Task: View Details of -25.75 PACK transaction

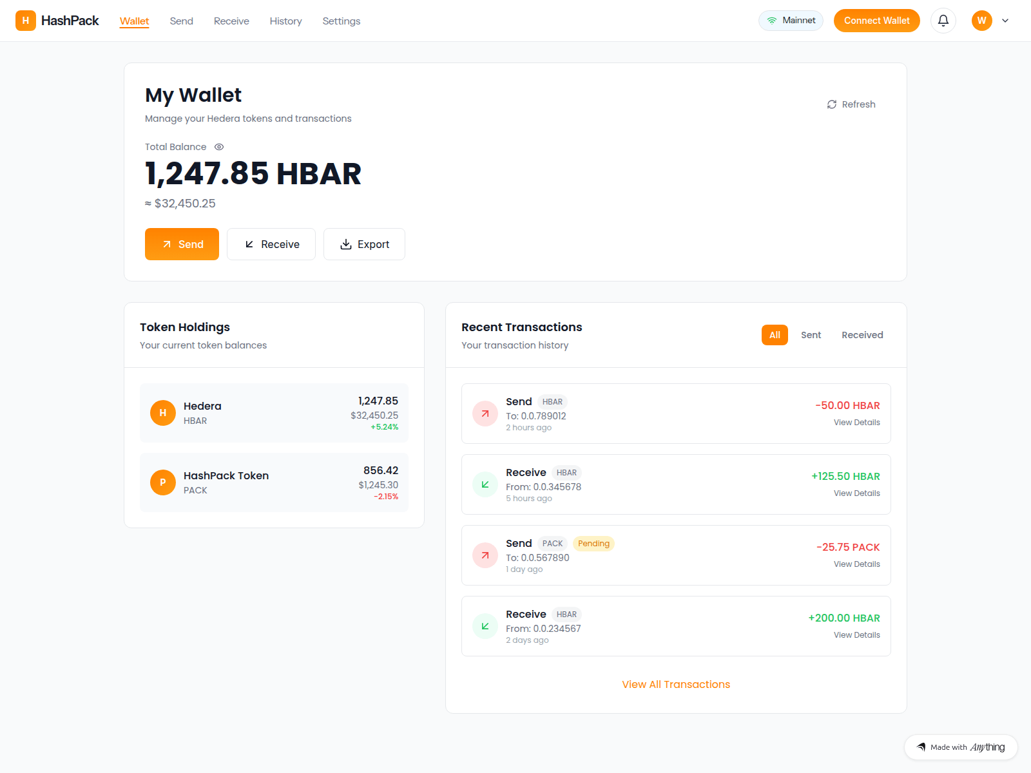Action: 856,564
